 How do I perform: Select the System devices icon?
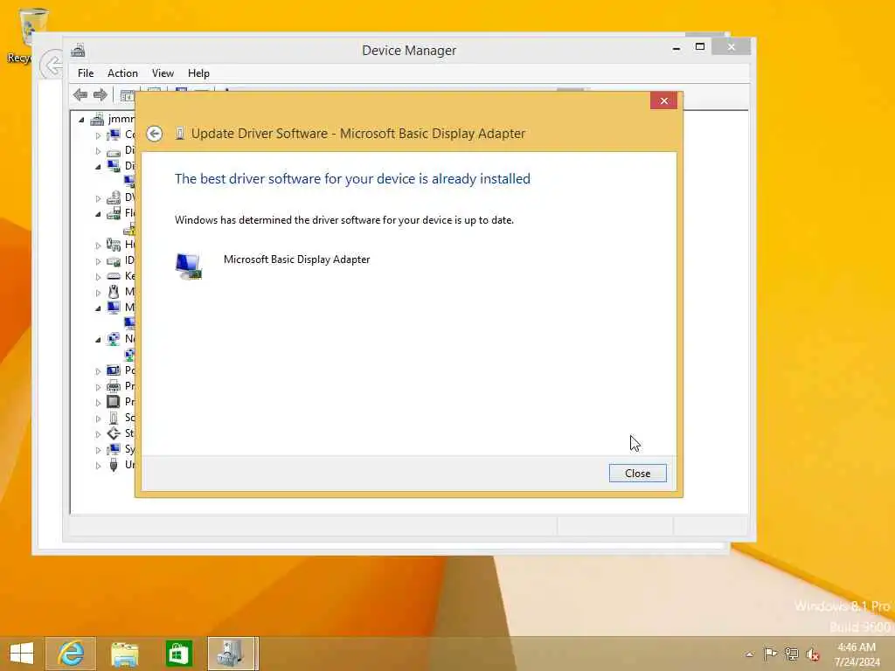point(114,450)
